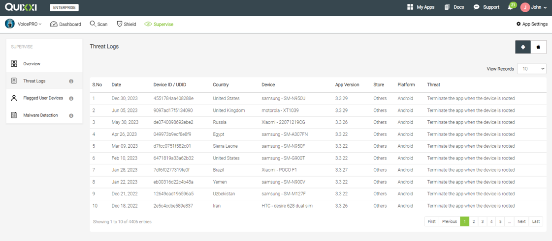Image resolution: width=552 pixels, height=241 pixels.
Task: Click the Overview grid icon
Action: click(x=14, y=64)
